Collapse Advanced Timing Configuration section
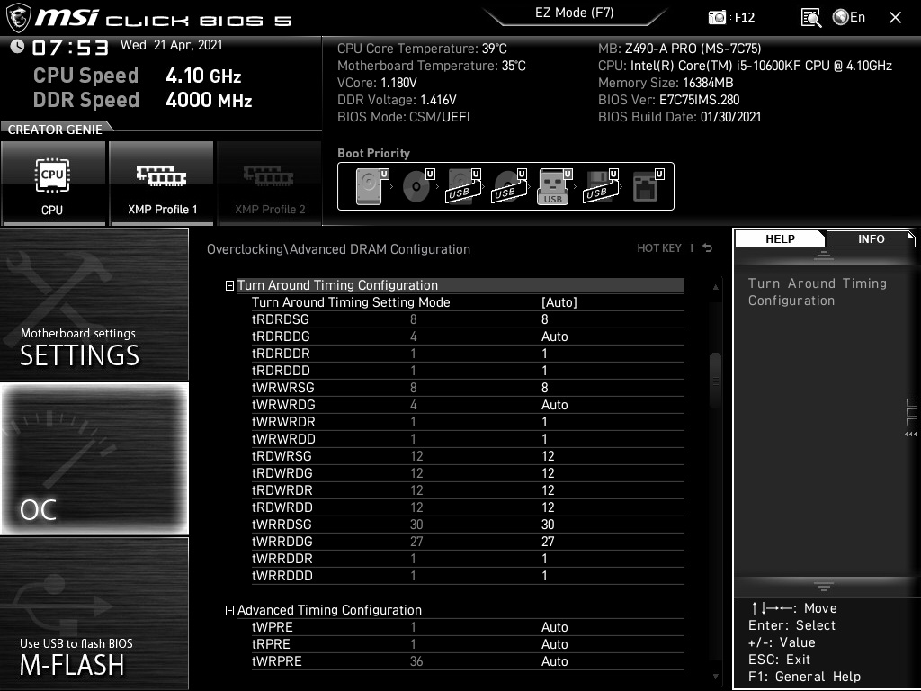This screenshot has width=921, height=691. 229,611
